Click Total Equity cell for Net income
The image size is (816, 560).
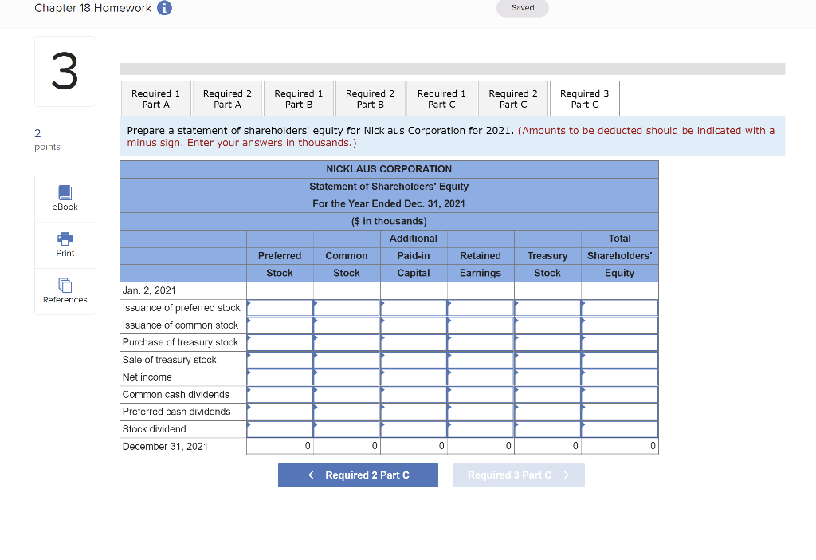tap(619, 377)
